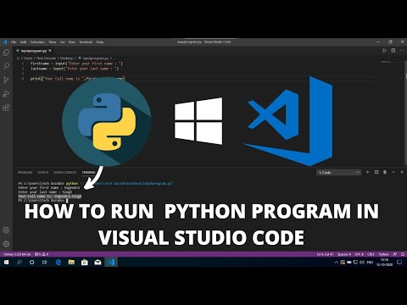407x305 pixels.
Task: Click 'Ln 4, Col 47' in status bar
Action: [325, 254]
